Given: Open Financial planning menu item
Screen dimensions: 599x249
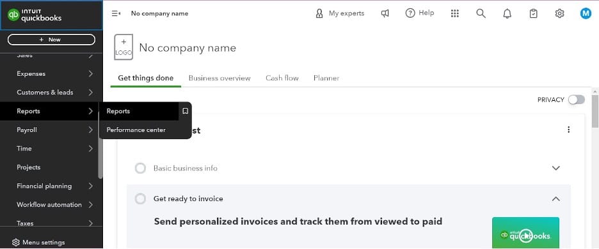Looking at the screenshot, I should point(44,186).
